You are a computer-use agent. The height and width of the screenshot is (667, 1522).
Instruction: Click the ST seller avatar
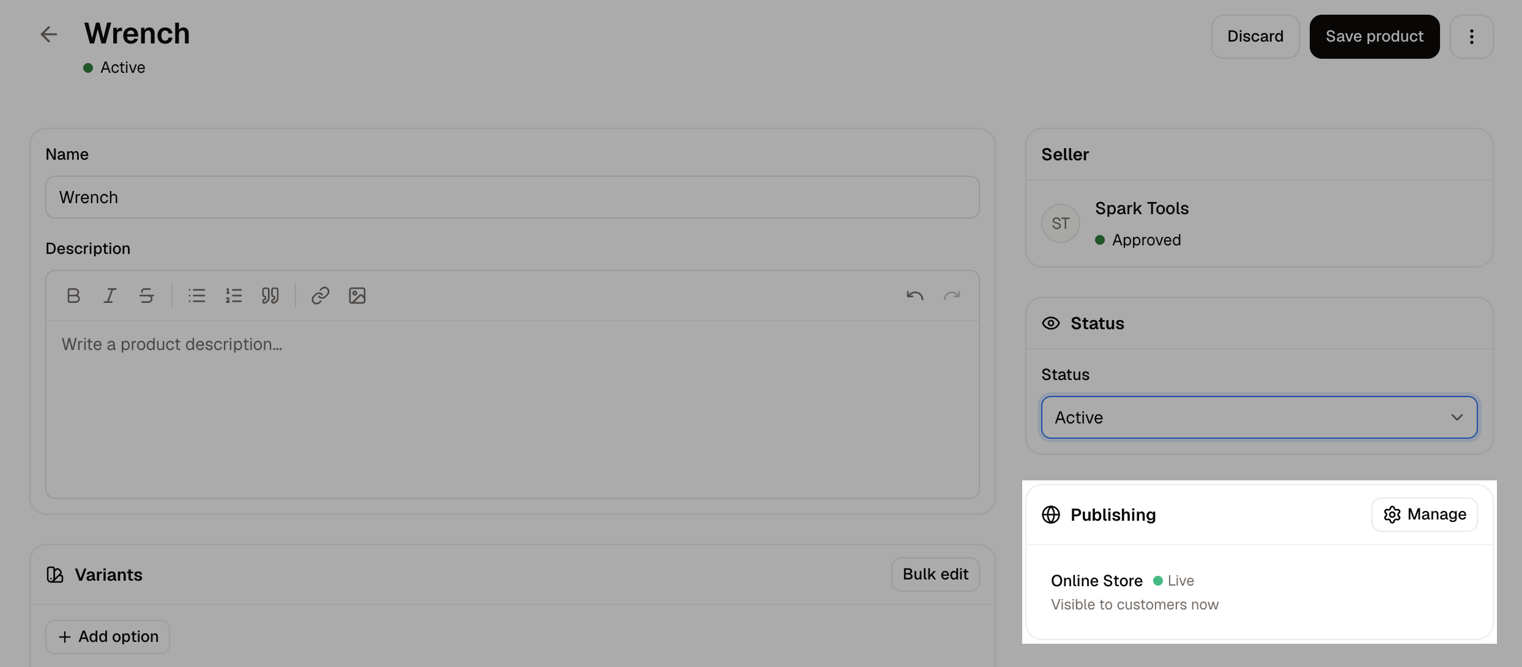[1061, 223]
